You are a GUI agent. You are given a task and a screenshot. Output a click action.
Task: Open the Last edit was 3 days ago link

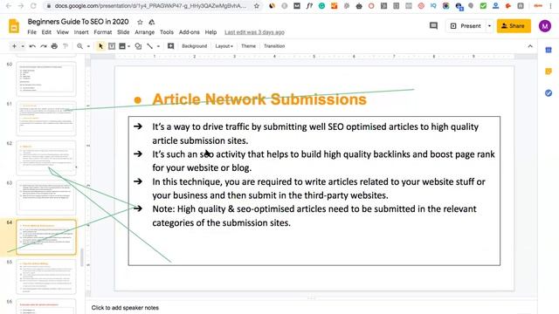[254, 32]
